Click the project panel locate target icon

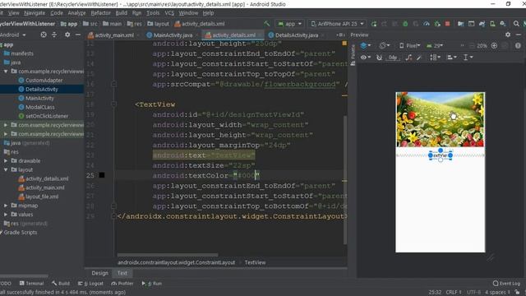(x=44, y=35)
